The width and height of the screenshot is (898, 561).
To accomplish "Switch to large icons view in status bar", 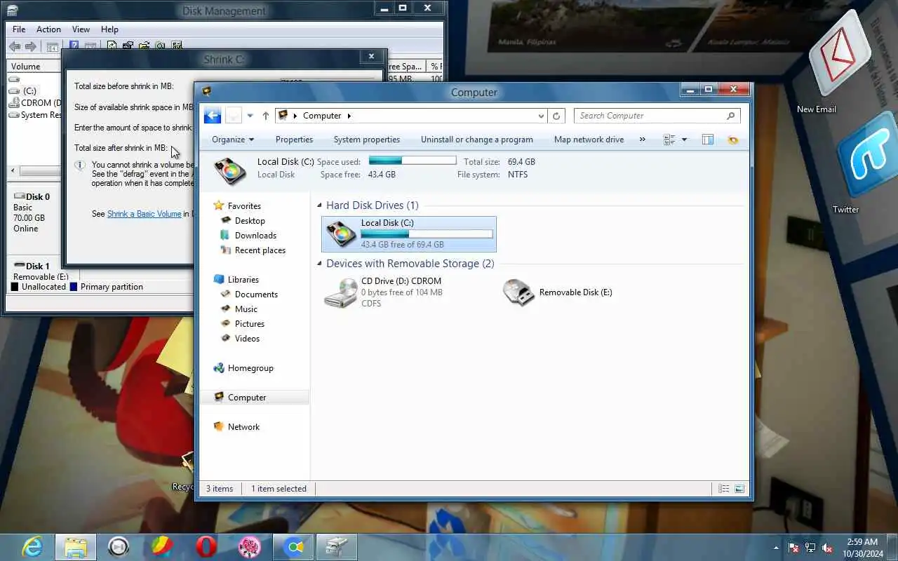I will pos(739,489).
